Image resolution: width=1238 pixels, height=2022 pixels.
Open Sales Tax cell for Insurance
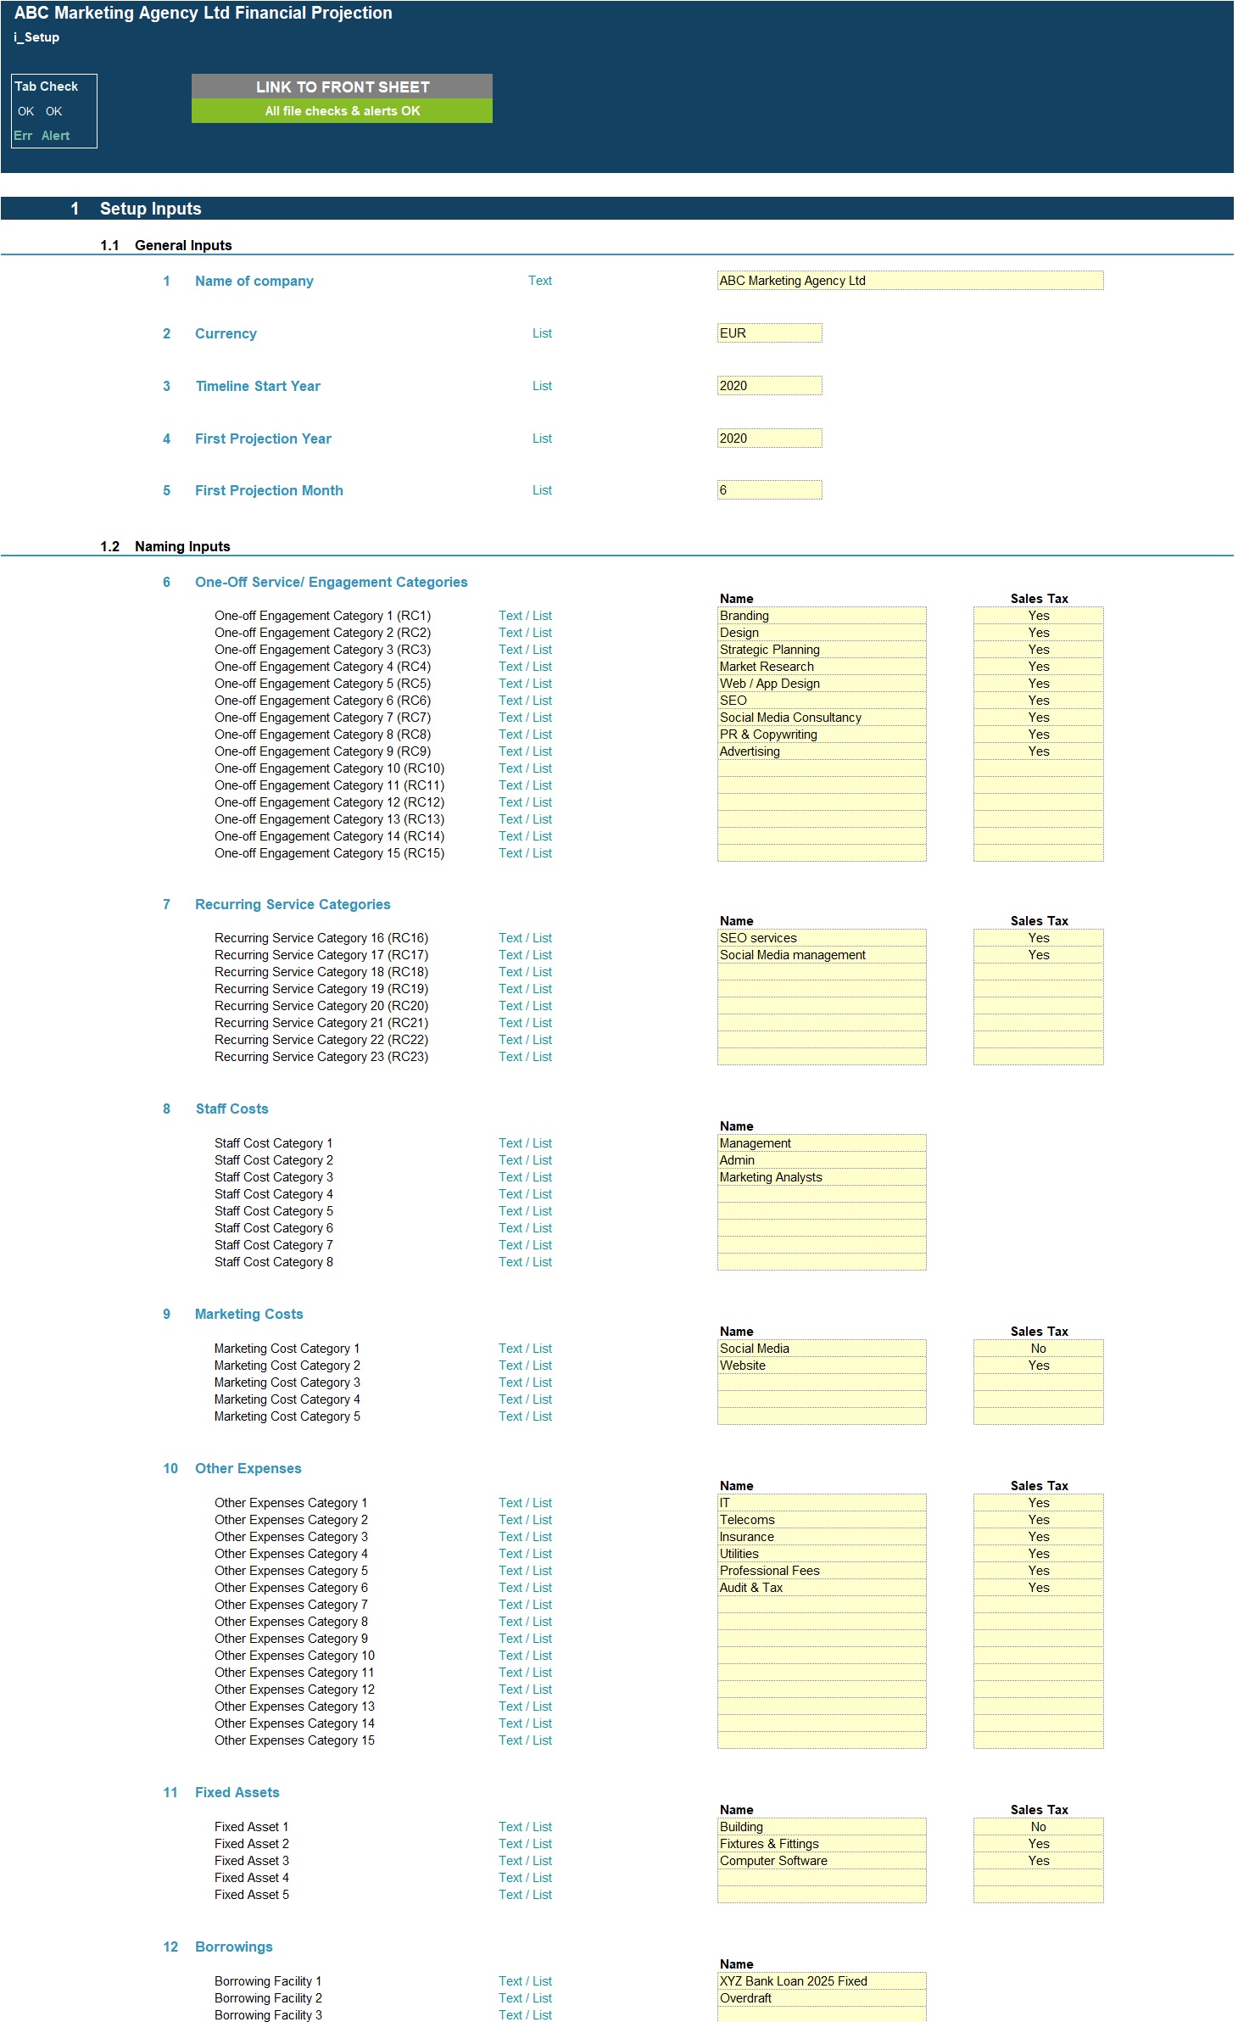coord(1038,1537)
